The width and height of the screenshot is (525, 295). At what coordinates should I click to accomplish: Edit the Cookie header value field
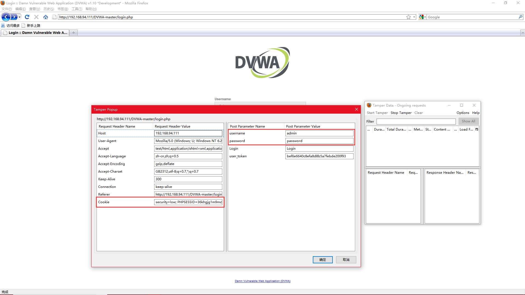point(188,202)
